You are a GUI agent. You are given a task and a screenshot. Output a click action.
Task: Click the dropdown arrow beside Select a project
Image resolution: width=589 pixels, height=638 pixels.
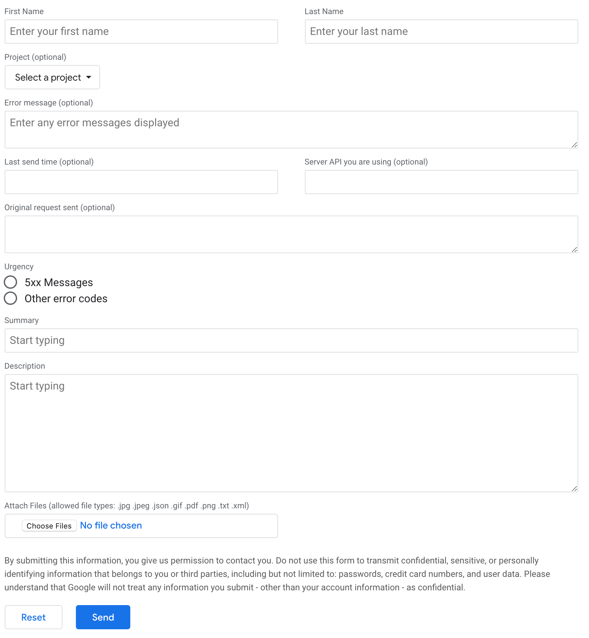click(x=89, y=77)
